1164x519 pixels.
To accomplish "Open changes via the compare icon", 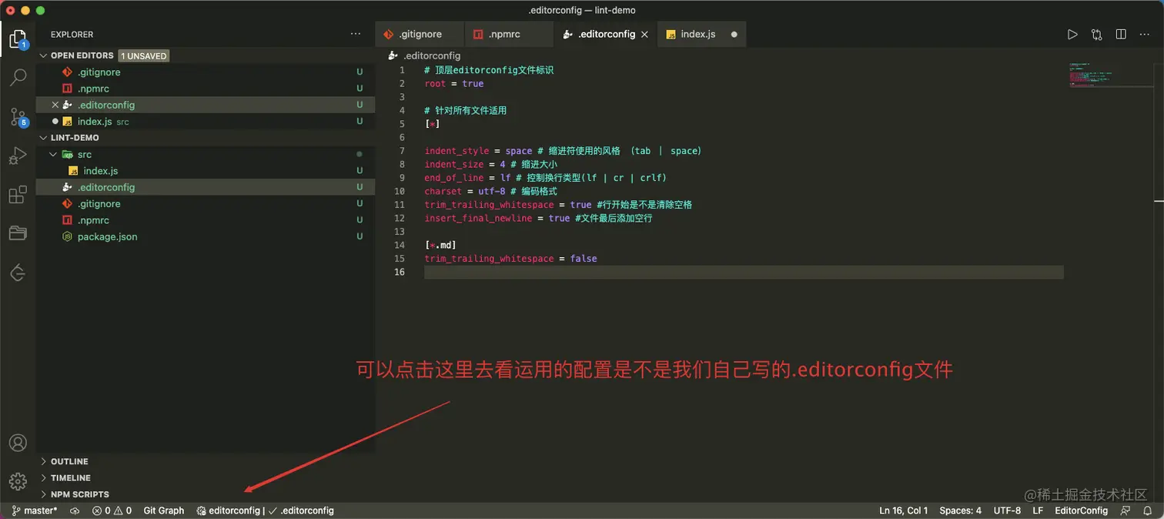I will (1097, 35).
